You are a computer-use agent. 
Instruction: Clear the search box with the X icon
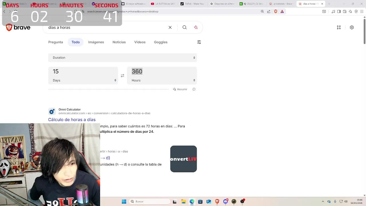[170, 27]
